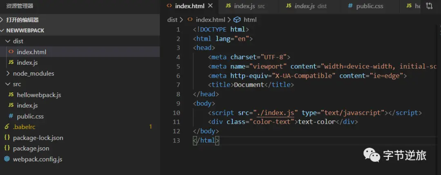Switch to the index.js src tab

(248, 6)
